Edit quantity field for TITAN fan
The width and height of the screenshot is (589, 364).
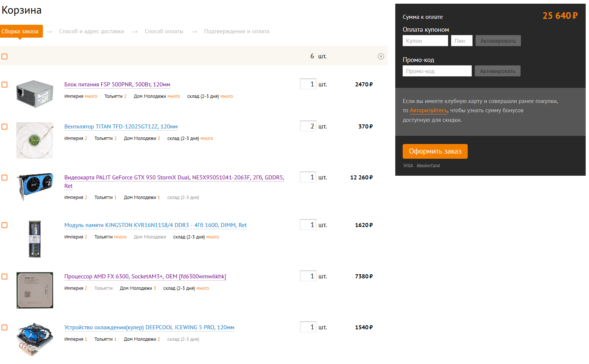[x=308, y=126]
